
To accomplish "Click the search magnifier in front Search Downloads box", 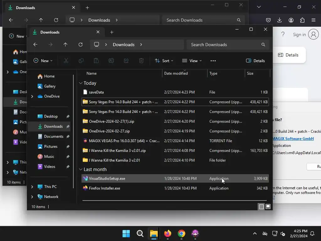I will click(263, 45).
